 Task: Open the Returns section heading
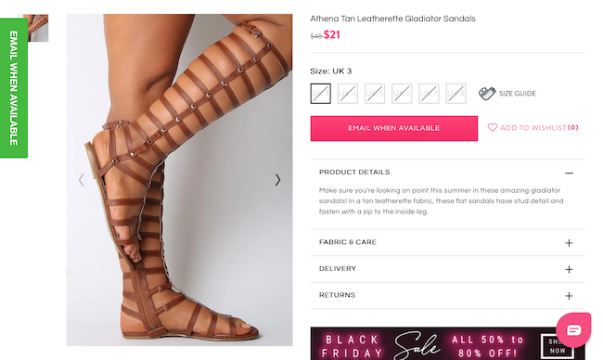(337, 295)
